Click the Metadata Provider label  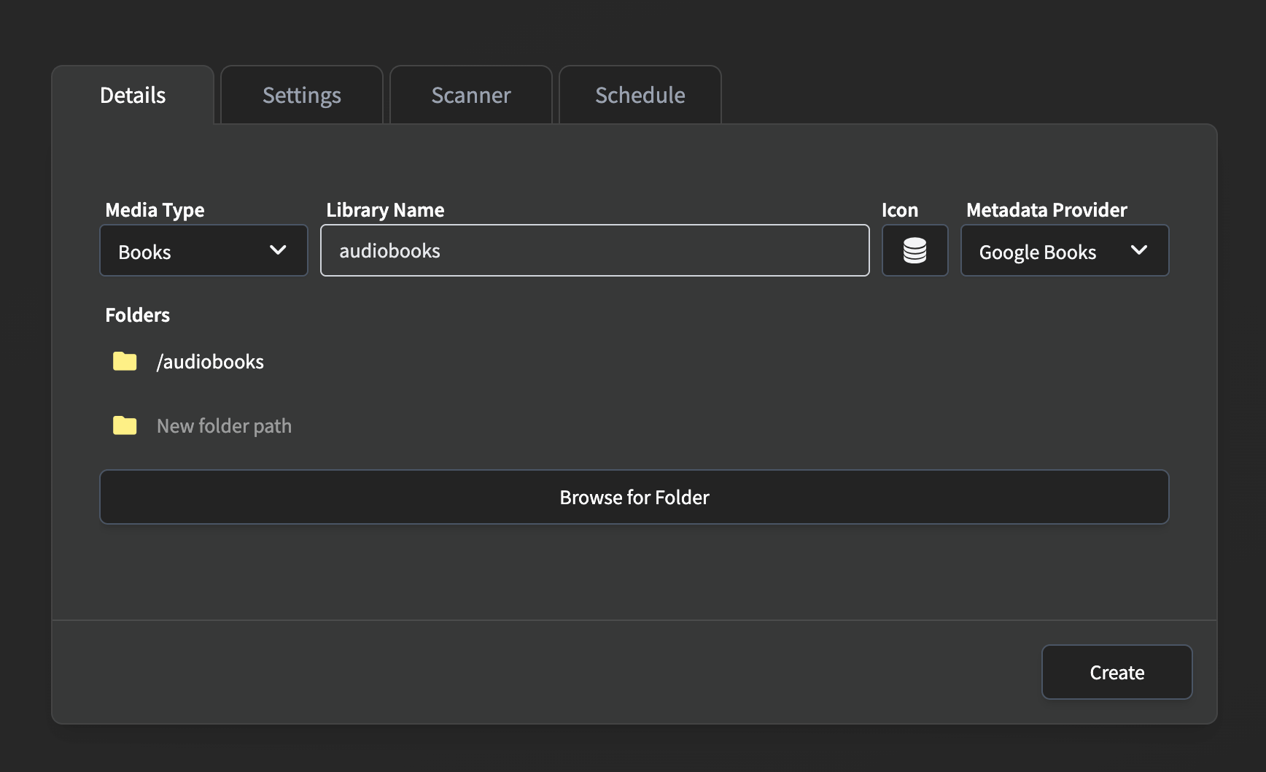click(x=1046, y=210)
